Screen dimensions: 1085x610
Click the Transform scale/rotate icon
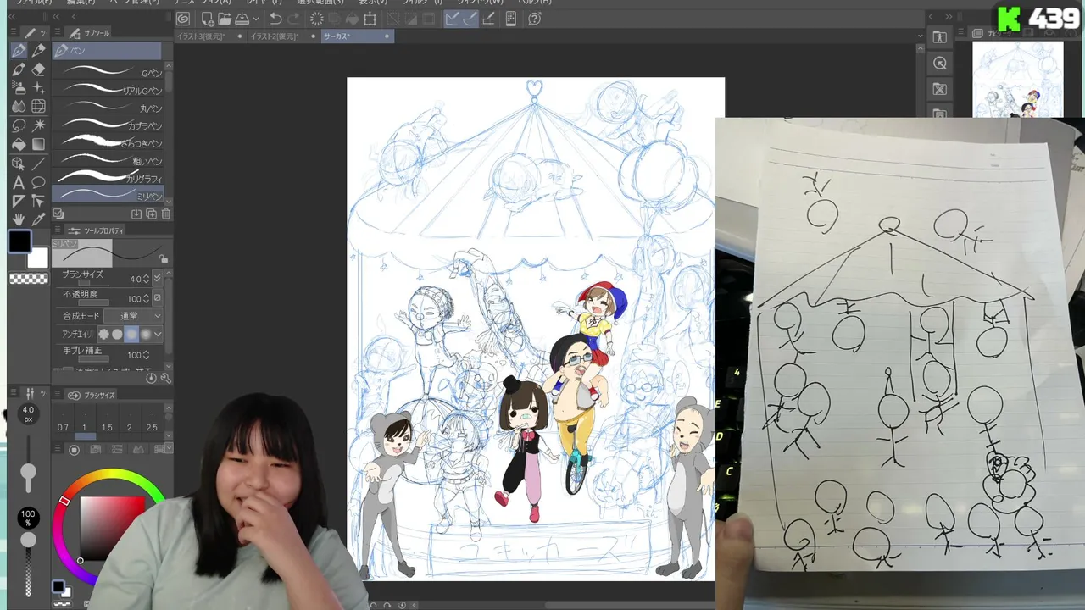click(x=370, y=19)
